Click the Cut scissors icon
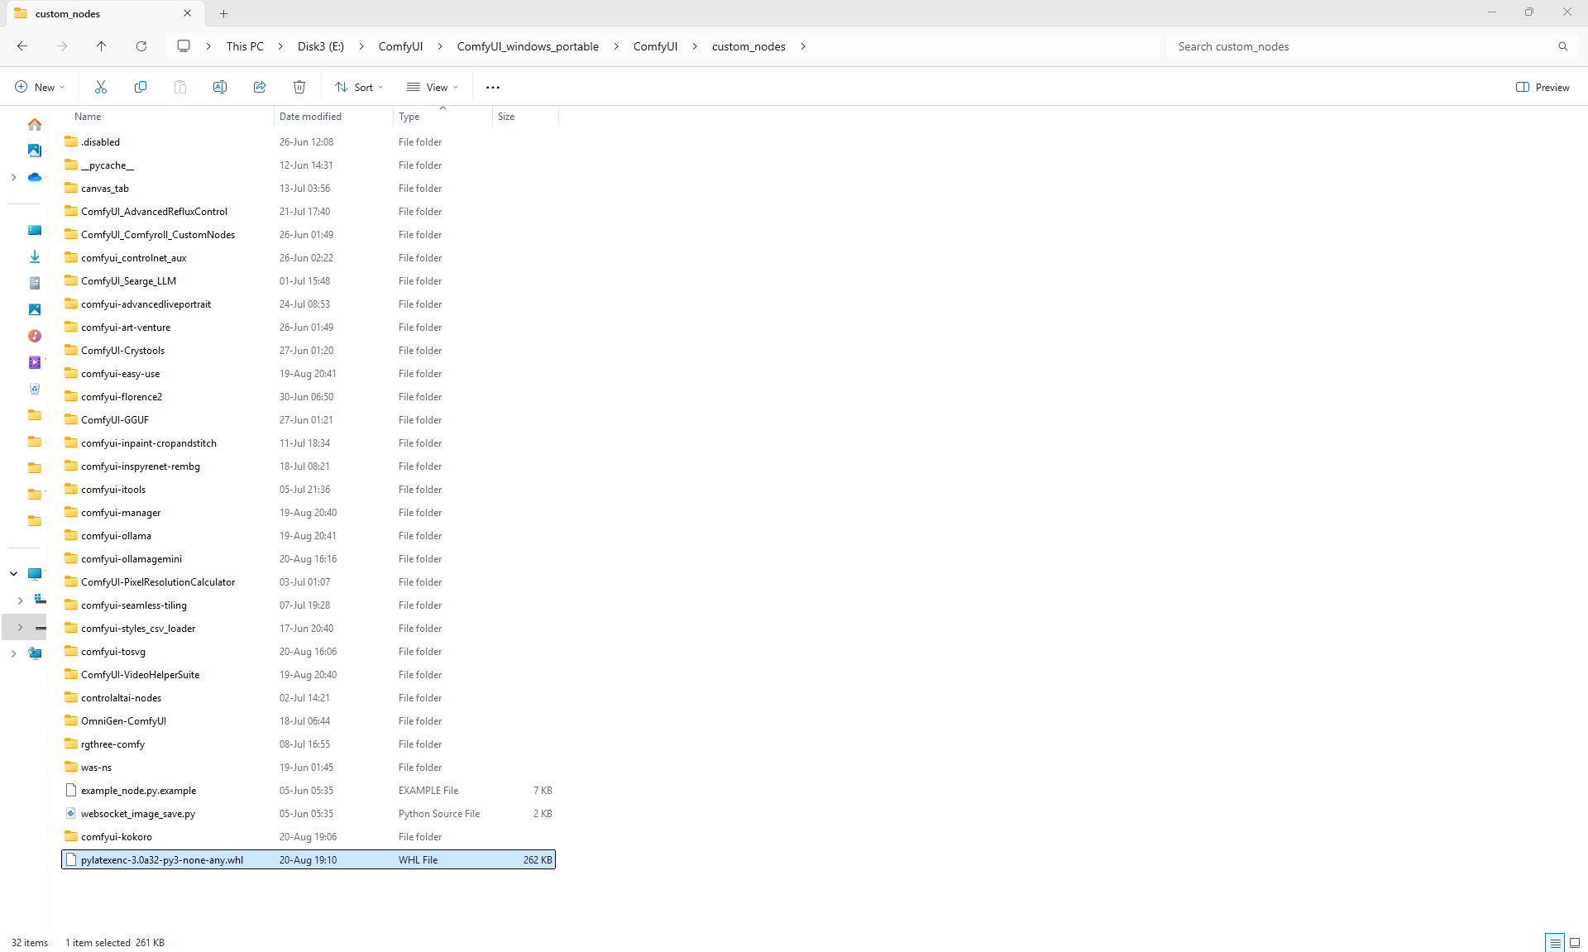 click(x=101, y=87)
